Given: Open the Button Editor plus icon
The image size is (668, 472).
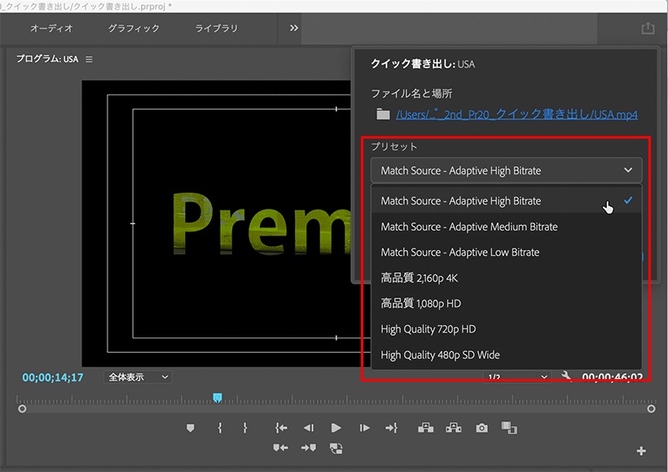Looking at the screenshot, I should [x=641, y=451].
